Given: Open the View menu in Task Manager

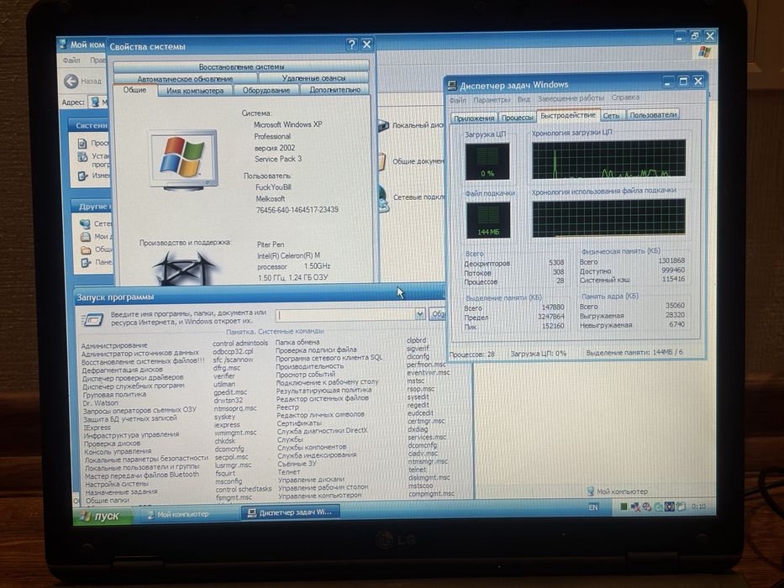Looking at the screenshot, I should [524, 99].
